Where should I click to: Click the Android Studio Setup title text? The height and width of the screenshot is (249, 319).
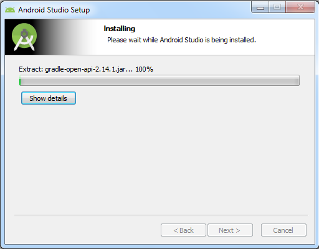pyautogui.click(x=54, y=10)
